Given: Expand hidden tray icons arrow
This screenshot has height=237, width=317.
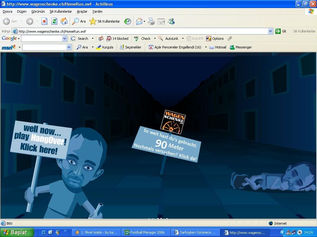Looking at the screenshot, I should 282,232.
